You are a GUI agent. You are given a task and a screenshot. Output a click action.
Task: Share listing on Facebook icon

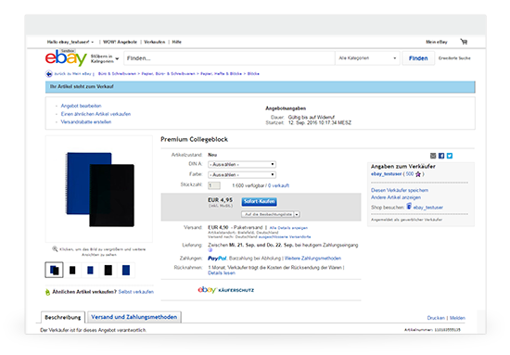pos(441,156)
